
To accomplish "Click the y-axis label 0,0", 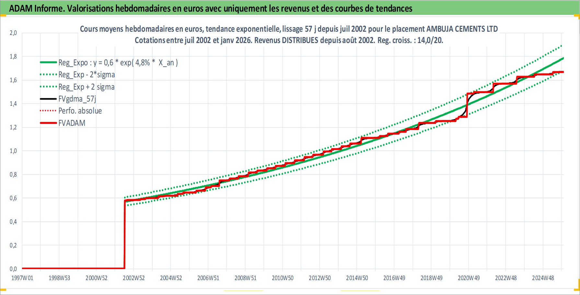I will click(x=13, y=269).
